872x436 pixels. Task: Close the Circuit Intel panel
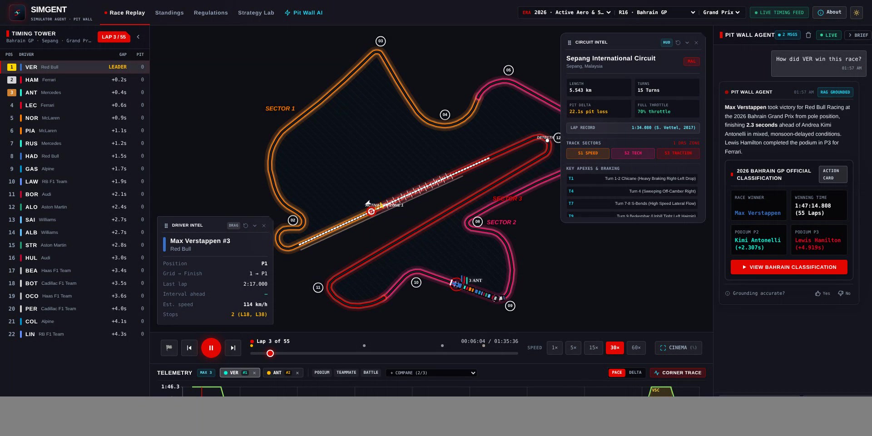(x=696, y=42)
